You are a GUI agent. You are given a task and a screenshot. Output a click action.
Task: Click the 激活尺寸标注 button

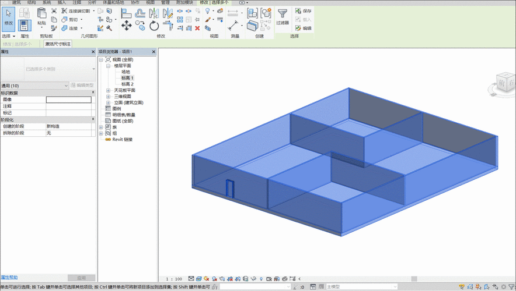tap(58, 44)
